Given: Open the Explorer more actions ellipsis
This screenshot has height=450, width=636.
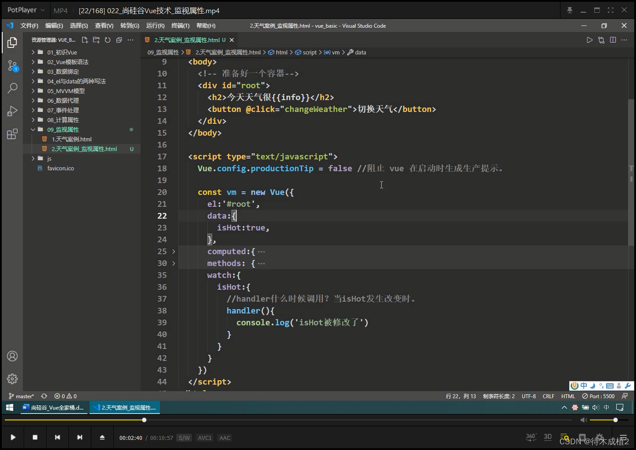Looking at the screenshot, I should pos(130,40).
